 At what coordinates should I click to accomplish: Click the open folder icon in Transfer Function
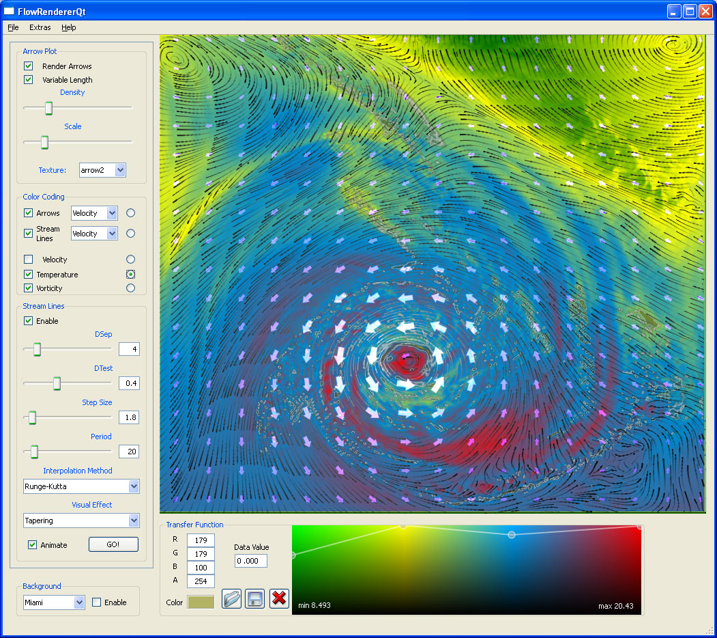click(x=232, y=599)
